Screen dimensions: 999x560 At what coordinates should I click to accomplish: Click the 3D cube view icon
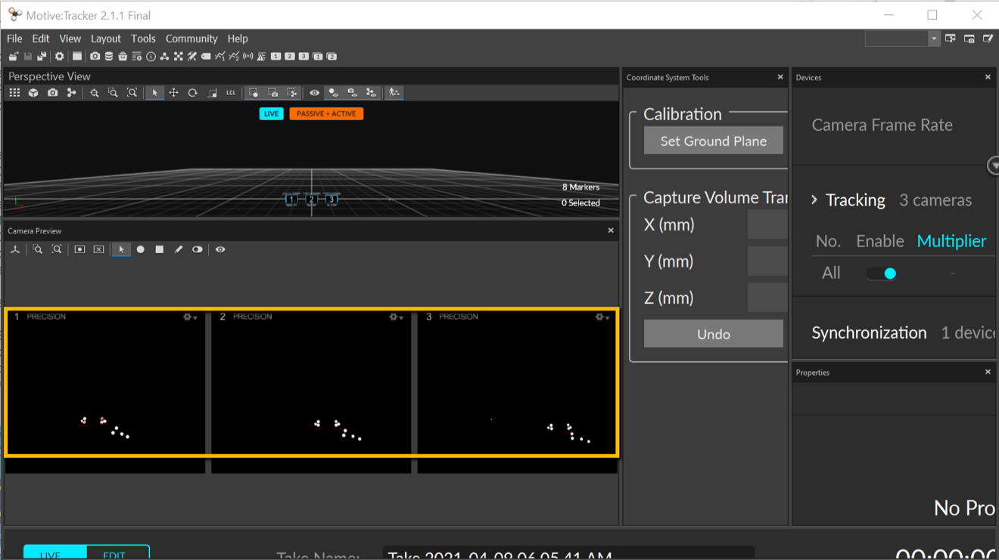tap(33, 92)
